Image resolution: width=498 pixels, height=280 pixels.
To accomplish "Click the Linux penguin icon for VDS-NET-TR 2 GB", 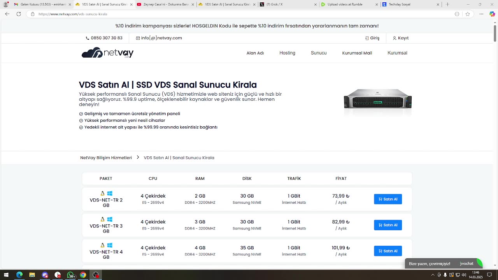I will pos(103,193).
